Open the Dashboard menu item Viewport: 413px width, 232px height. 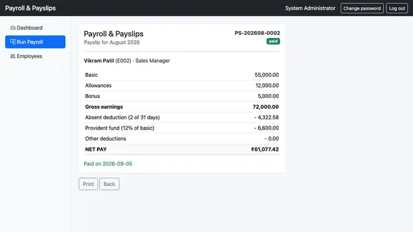pyautogui.click(x=35, y=28)
